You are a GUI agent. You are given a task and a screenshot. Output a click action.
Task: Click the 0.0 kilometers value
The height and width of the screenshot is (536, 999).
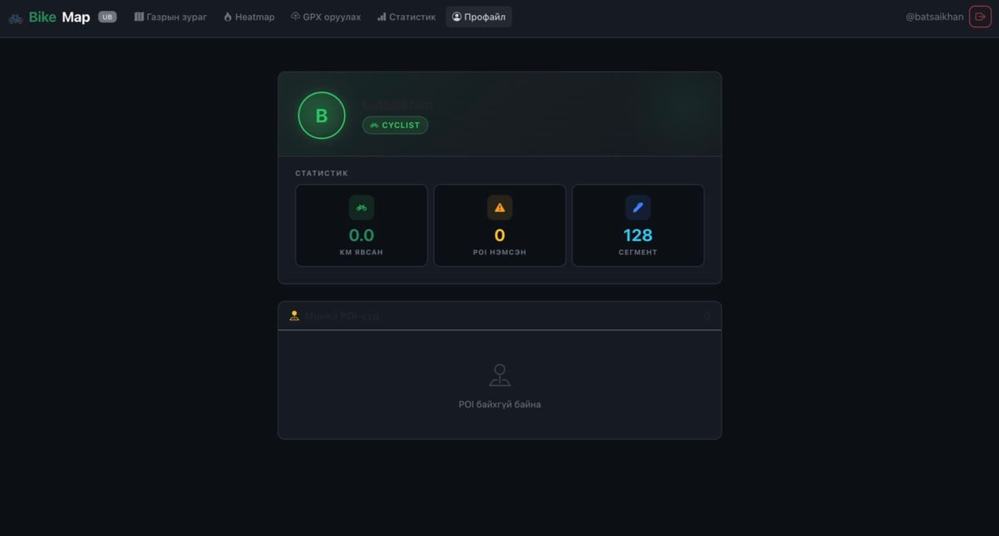pyautogui.click(x=361, y=235)
